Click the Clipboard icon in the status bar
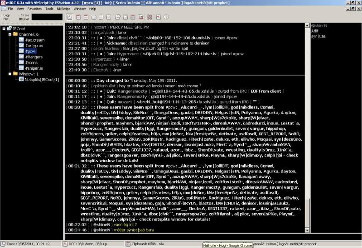The height and width of the screenshot is (248, 362). coord(128,244)
